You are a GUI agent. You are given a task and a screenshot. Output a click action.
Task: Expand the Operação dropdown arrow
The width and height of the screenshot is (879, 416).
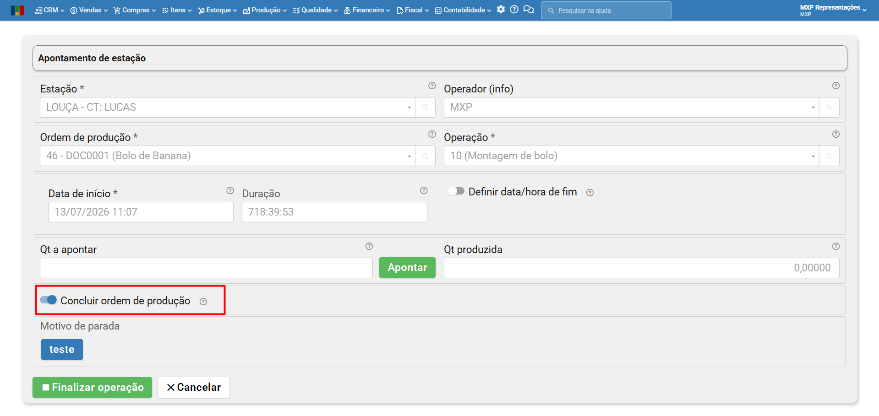pyautogui.click(x=813, y=157)
